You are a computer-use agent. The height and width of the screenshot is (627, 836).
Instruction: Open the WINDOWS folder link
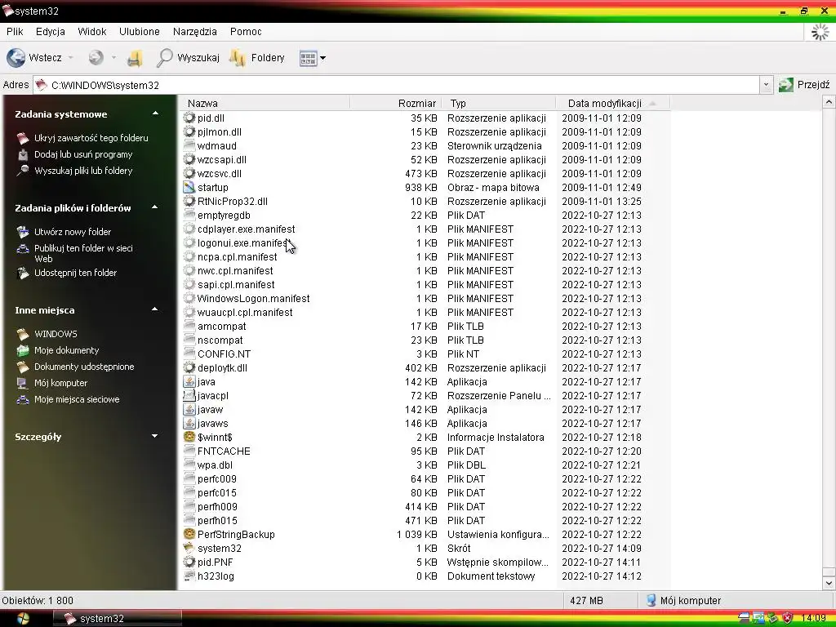[56, 334]
